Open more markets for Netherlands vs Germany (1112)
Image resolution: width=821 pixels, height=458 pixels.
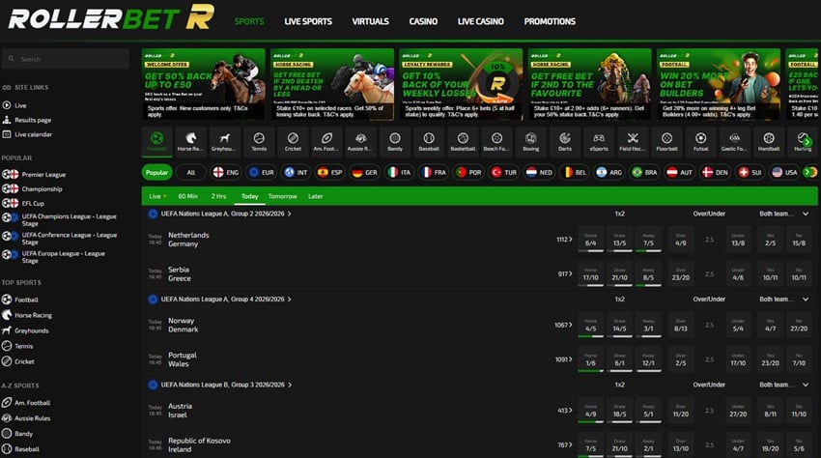pos(564,240)
